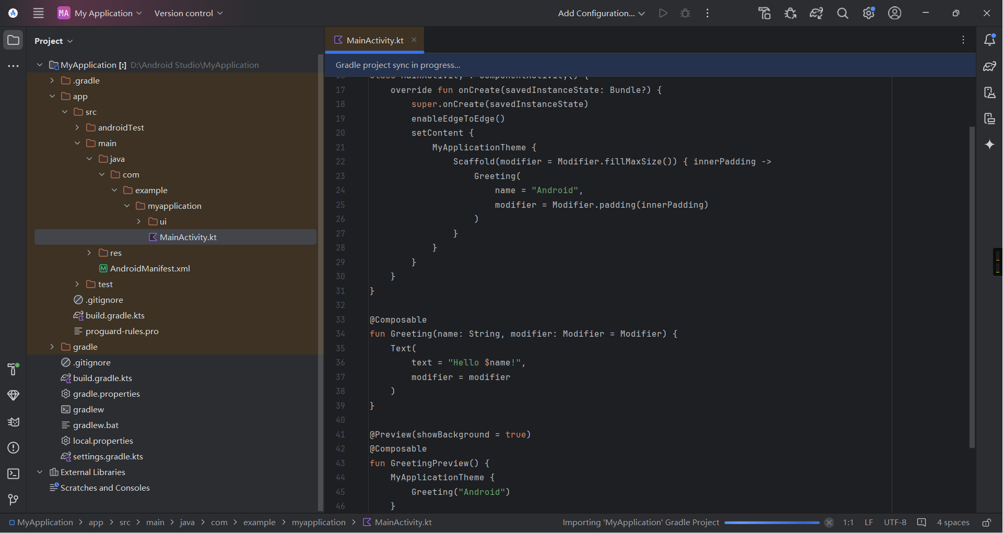The image size is (1003, 533).
Task: Open the Build hammer tool window
Action: (x=14, y=369)
